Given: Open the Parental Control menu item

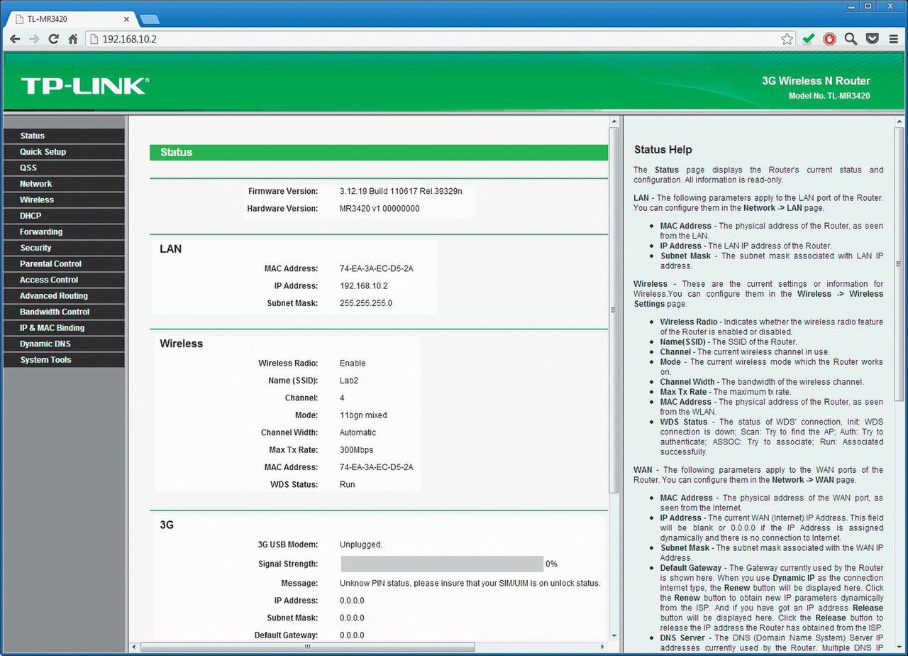Looking at the screenshot, I should click(x=64, y=263).
